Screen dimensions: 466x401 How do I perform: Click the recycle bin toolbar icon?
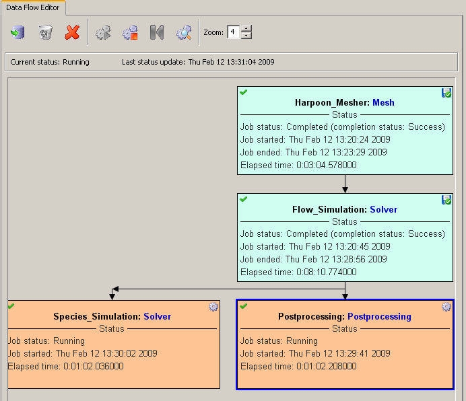45,32
